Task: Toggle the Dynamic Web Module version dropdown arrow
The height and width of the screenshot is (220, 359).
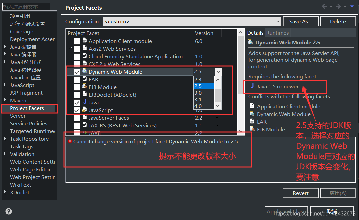Action: click(x=218, y=72)
